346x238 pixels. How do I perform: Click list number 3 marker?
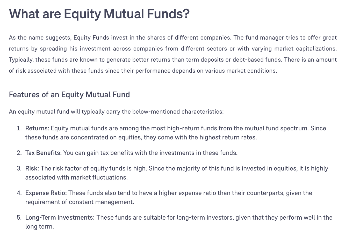point(19,168)
